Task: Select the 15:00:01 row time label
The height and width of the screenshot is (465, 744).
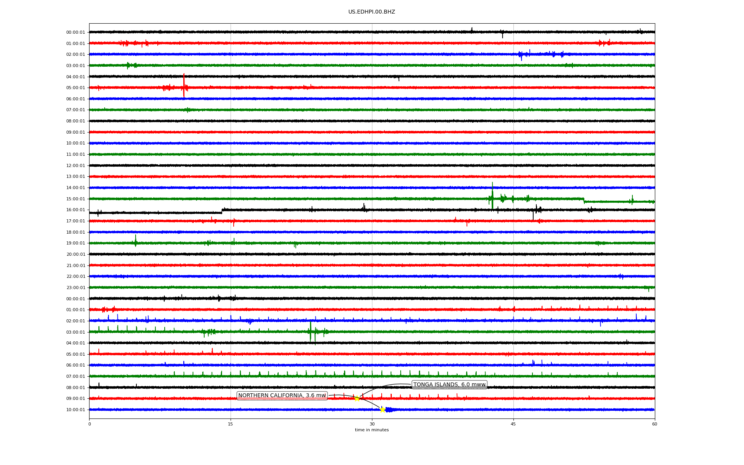Action: point(76,199)
